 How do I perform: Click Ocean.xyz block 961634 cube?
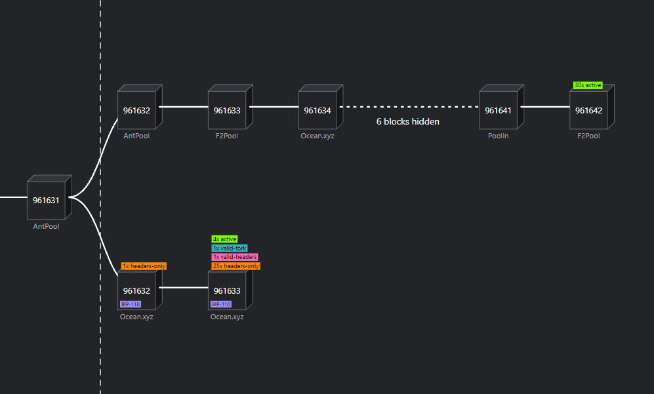321,107
